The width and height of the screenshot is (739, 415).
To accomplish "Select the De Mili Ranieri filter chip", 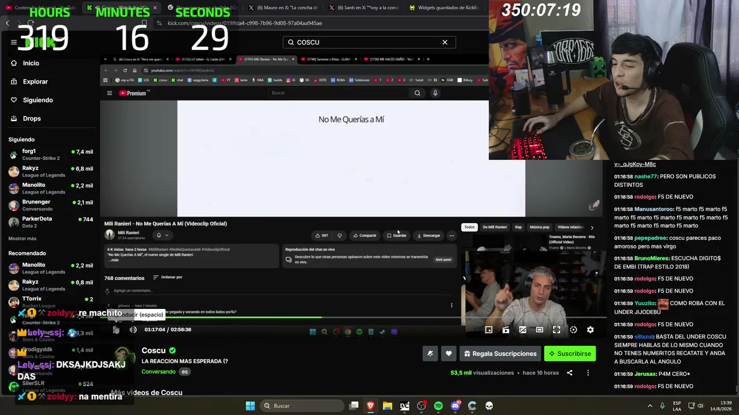I will pyautogui.click(x=495, y=227).
